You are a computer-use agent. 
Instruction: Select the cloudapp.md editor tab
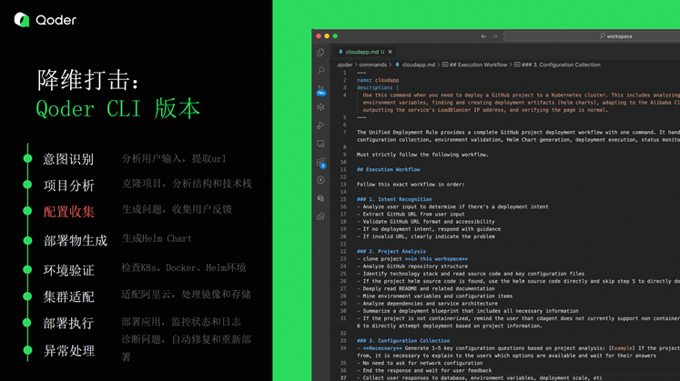(x=364, y=52)
